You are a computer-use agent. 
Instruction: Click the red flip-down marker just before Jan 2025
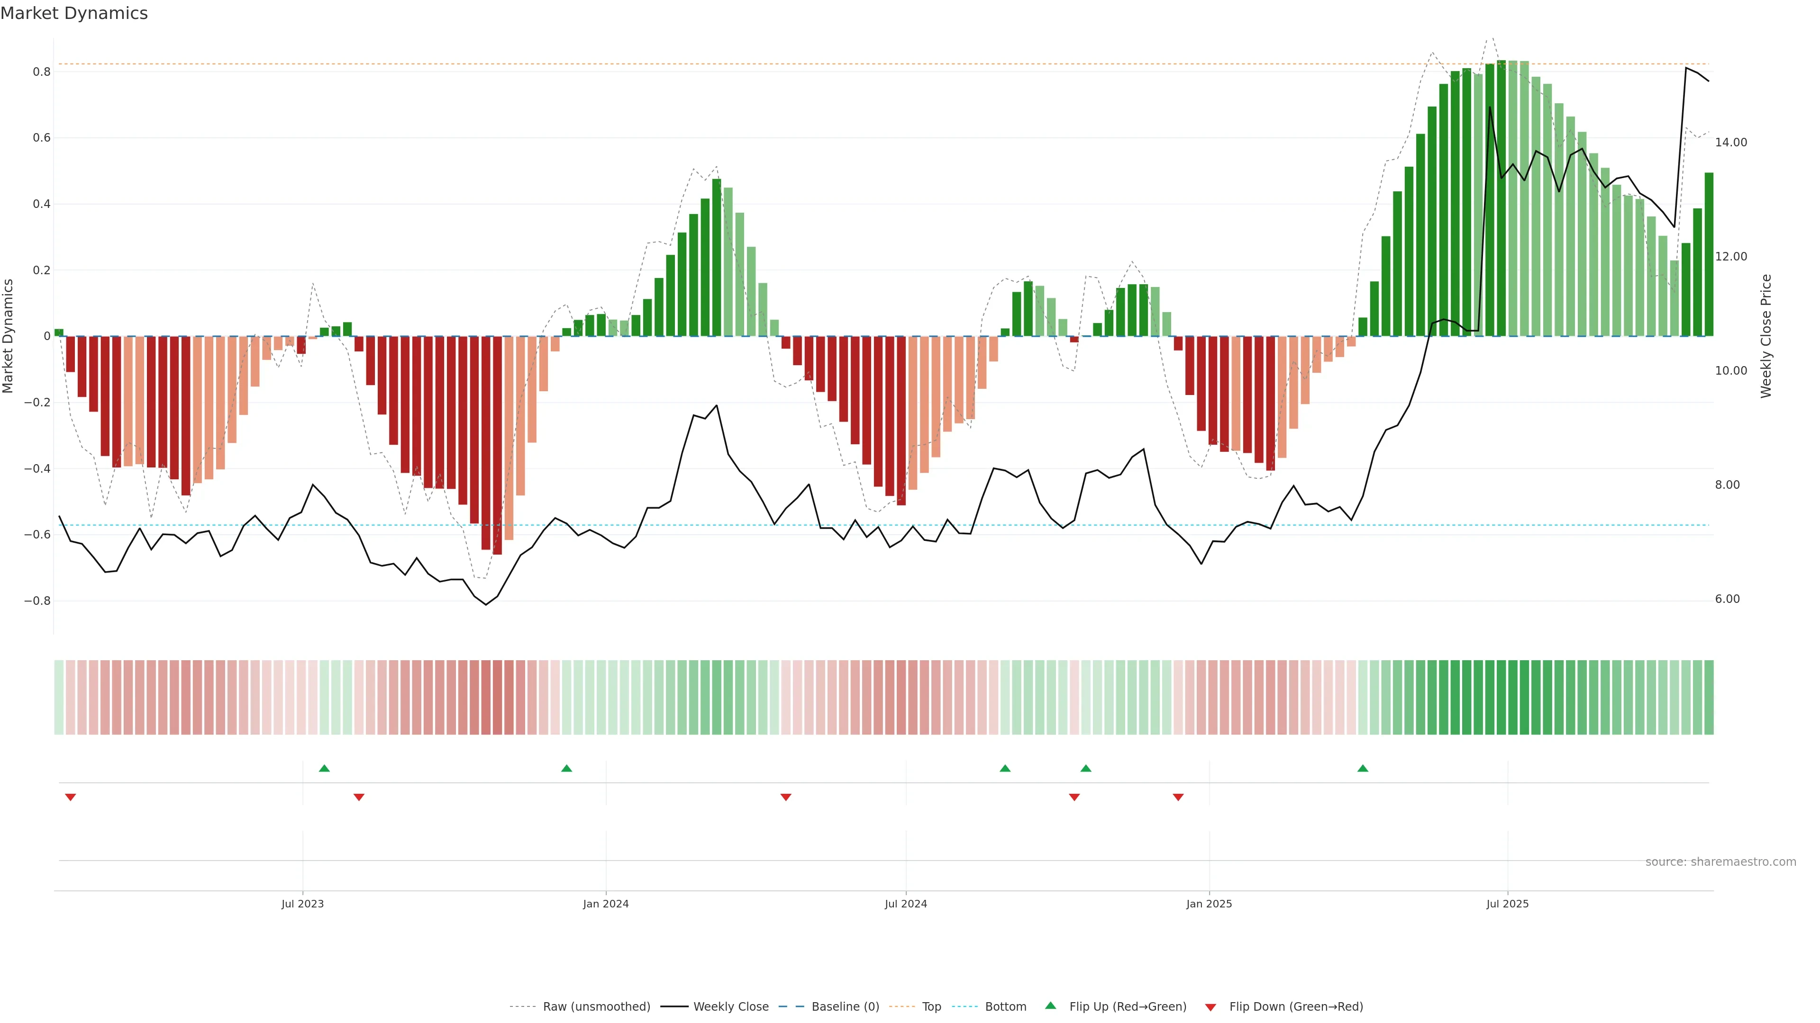click(x=1178, y=797)
